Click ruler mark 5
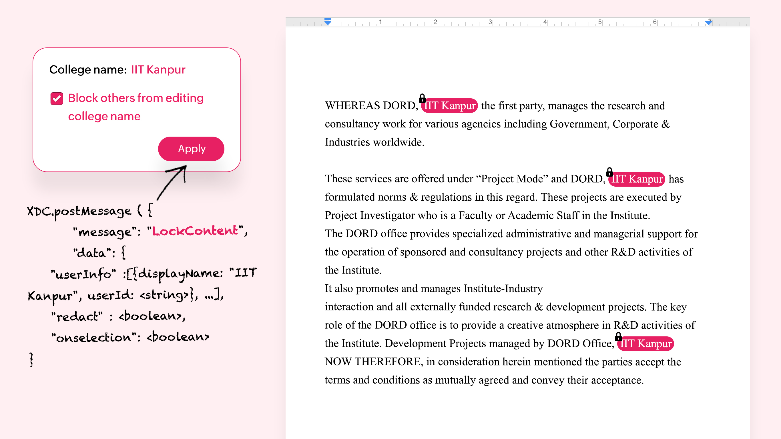Screen dimensions: 781x439 coord(600,22)
